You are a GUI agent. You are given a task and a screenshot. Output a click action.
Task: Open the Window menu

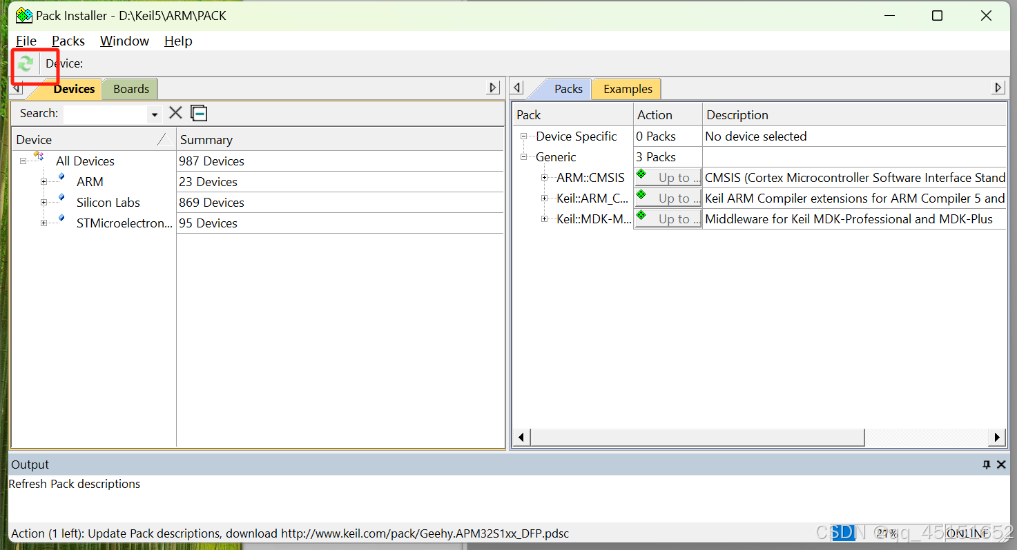pyautogui.click(x=124, y=41)
